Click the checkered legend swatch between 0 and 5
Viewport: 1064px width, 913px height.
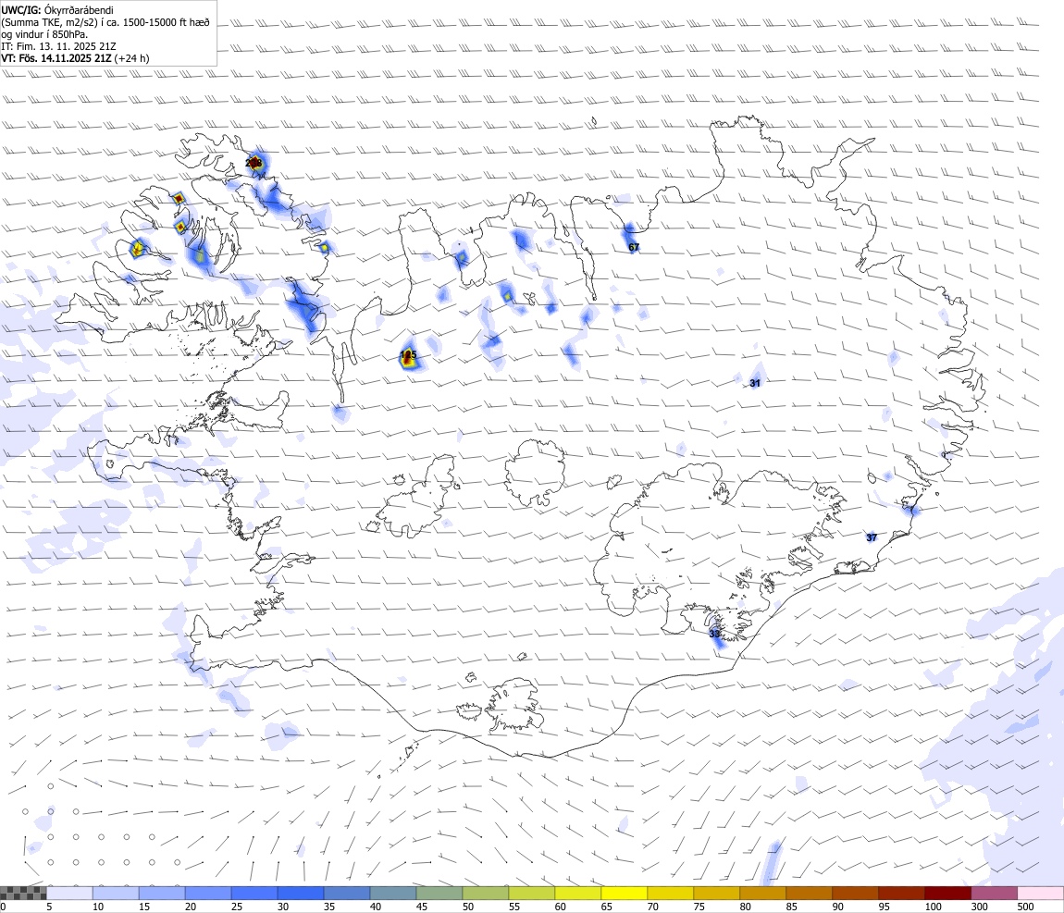(x=23, y=894)
